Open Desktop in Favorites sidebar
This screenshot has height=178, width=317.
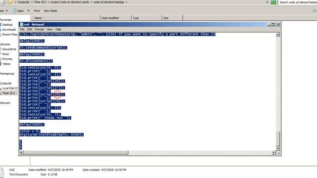coord(7,25)
